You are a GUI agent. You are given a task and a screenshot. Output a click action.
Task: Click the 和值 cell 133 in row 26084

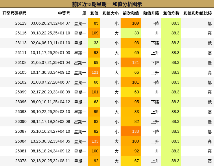[94, 141]
